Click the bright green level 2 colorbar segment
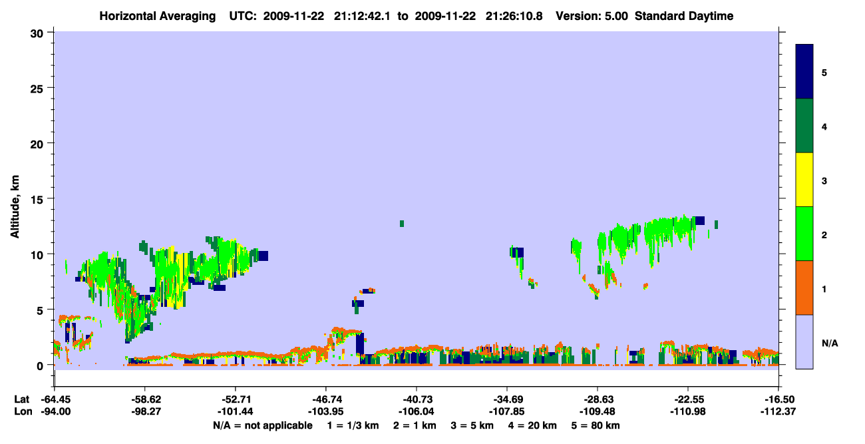This screenshot has height=444, width=865. (x=804, y=234)
